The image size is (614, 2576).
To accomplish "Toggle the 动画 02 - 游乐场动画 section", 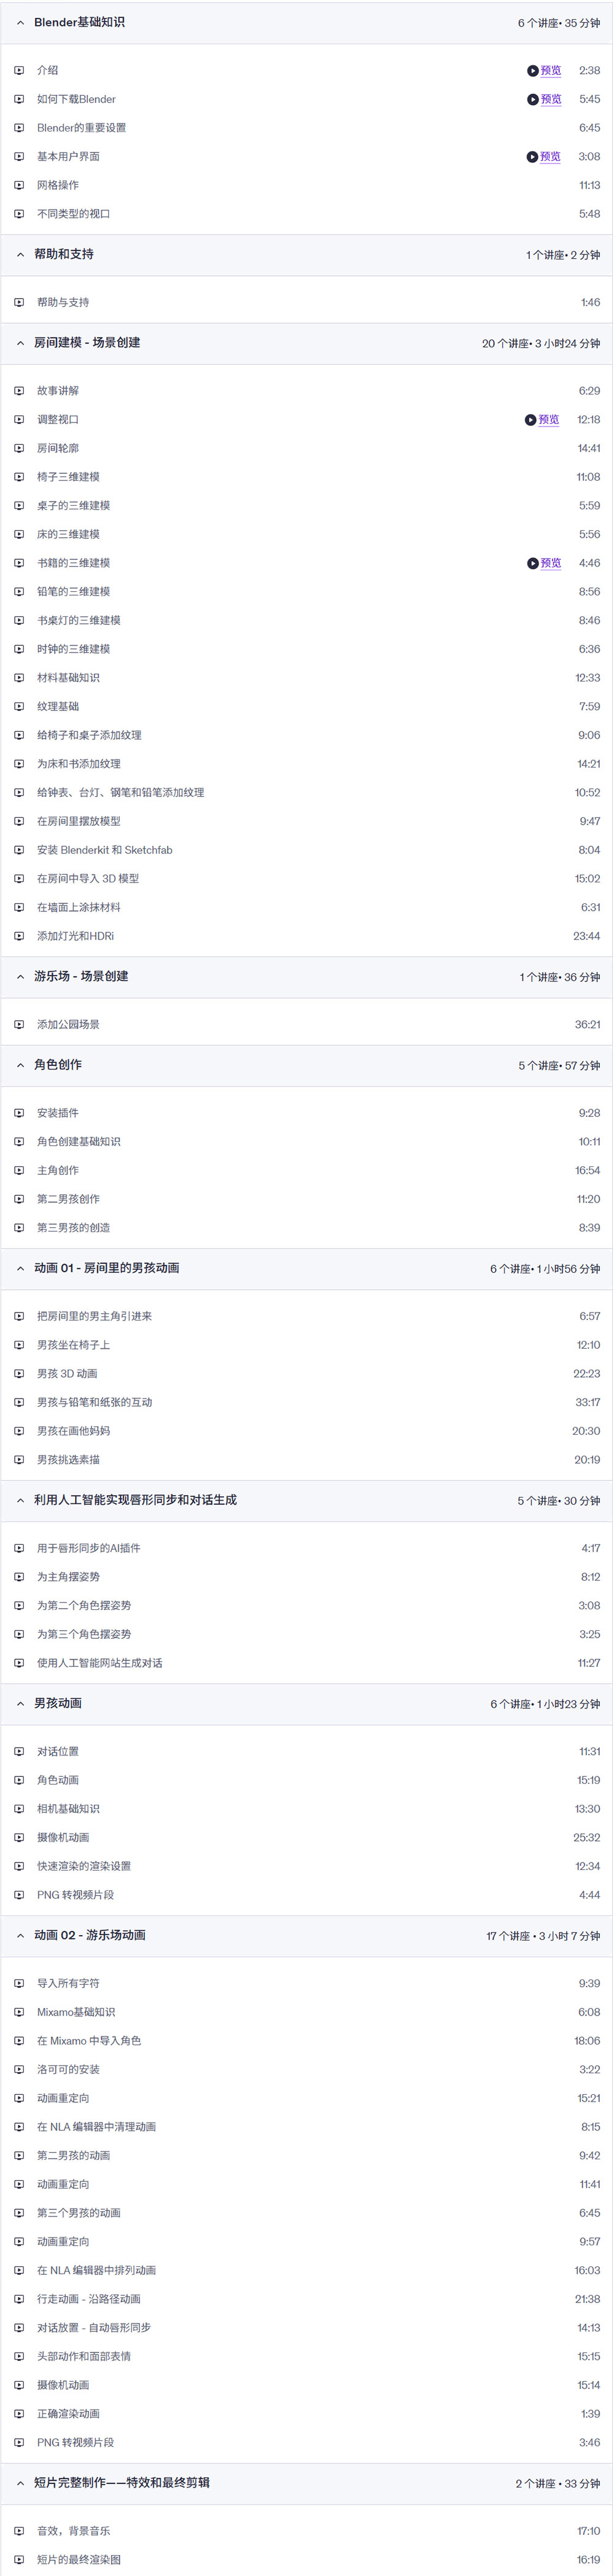I will pos(20,1936).
